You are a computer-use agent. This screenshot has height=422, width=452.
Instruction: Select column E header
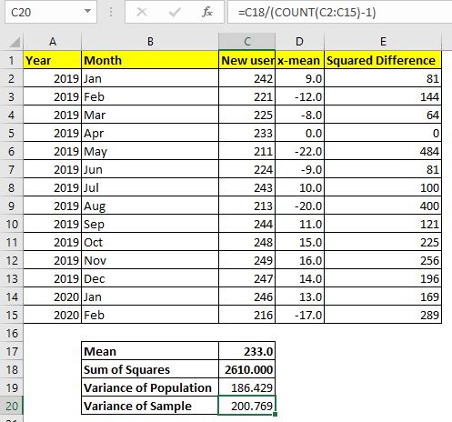click(x=383, y=42)
